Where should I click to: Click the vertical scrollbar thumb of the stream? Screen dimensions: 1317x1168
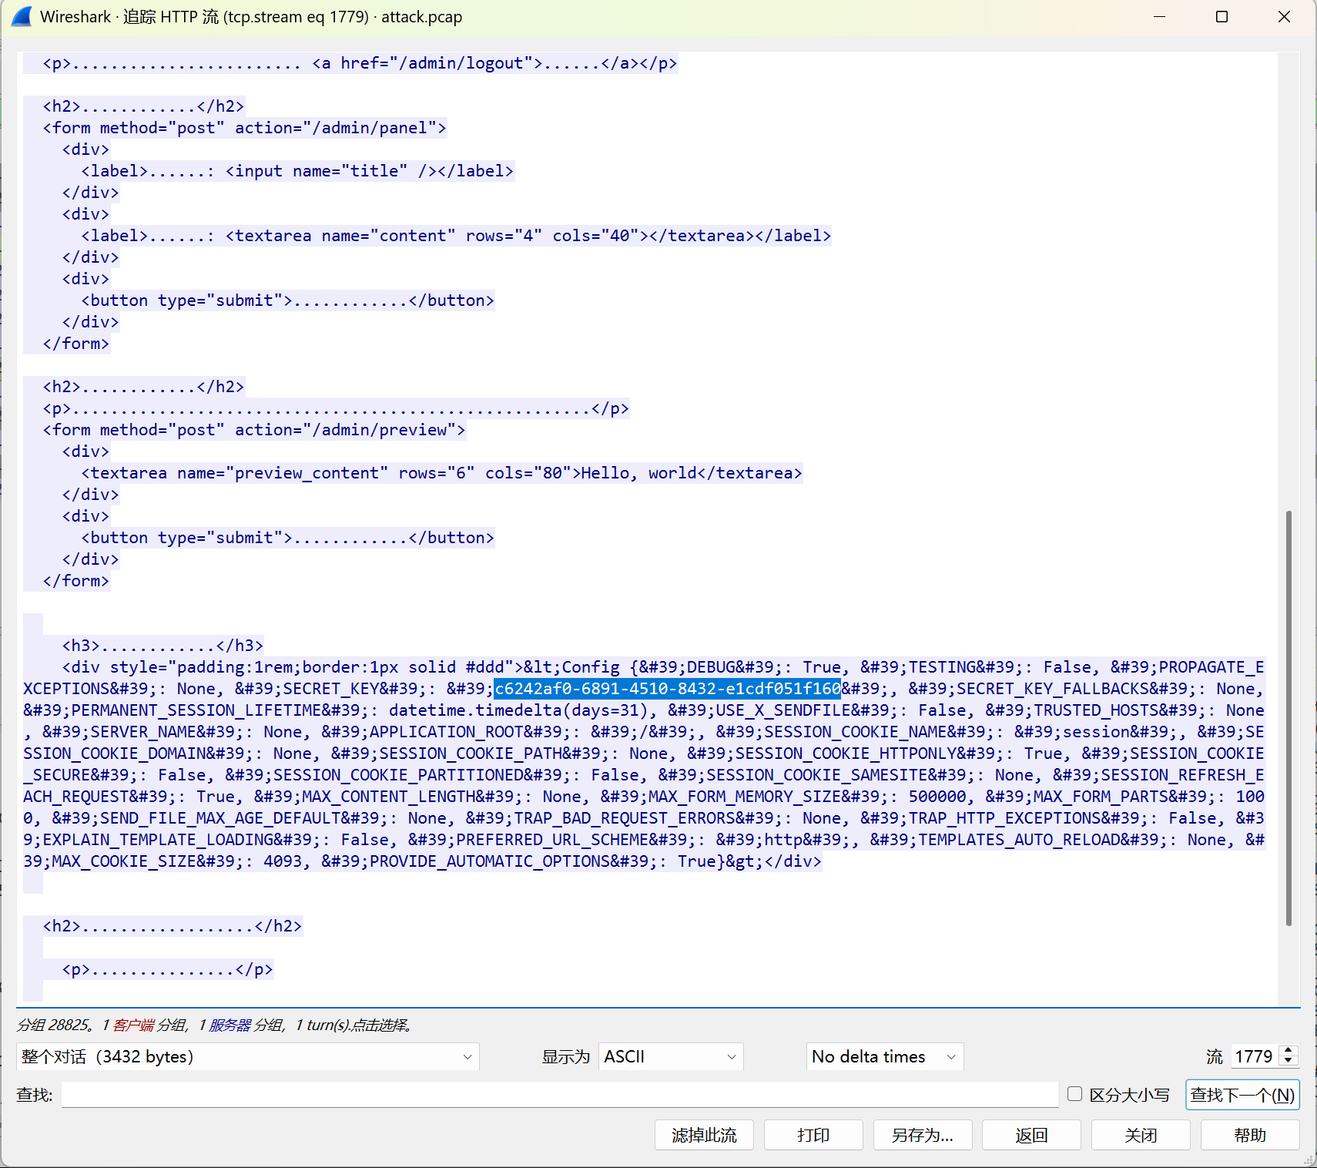tap(1289, 717)
